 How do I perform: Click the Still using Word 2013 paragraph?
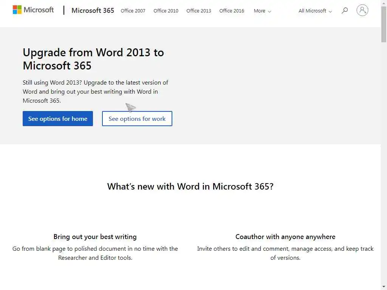pyautogui.click(x=95, y=91)
